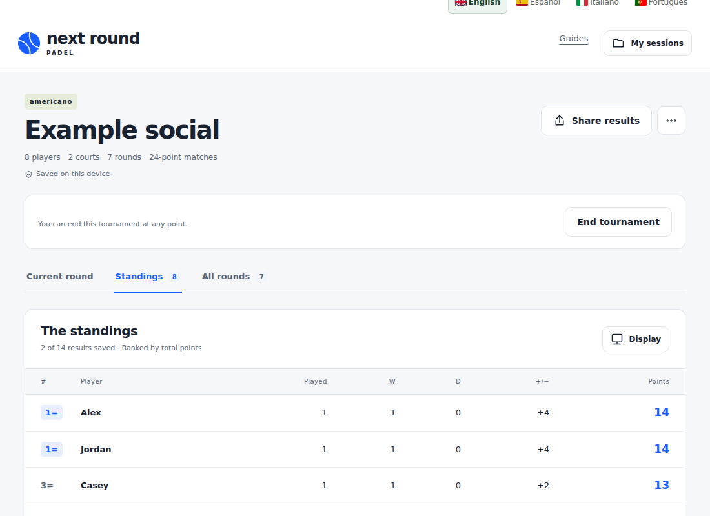Switch language to Português
This screenshot has height=516, width=710.
(661, 4)
